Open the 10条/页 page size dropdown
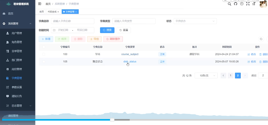The image size is (268, 125). (x=206, y=76)
